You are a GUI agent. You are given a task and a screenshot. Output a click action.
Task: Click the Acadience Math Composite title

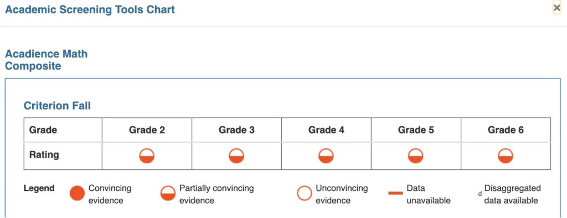pos(47,60)
